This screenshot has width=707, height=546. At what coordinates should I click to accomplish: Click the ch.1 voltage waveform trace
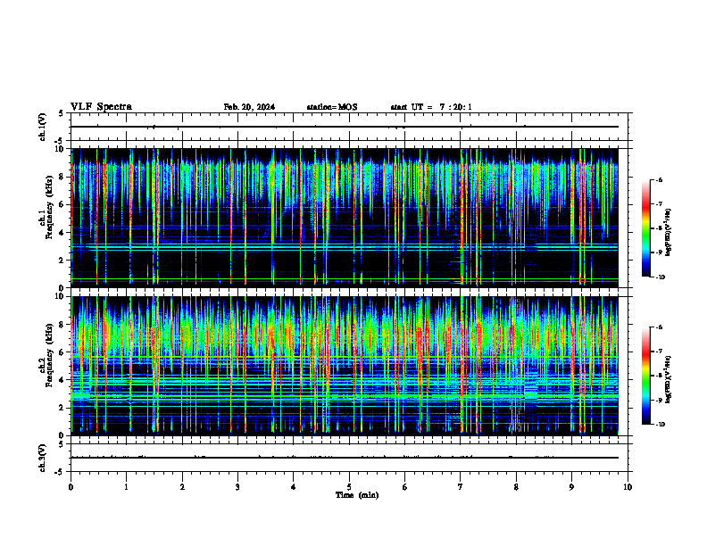[x=345, y=127]
